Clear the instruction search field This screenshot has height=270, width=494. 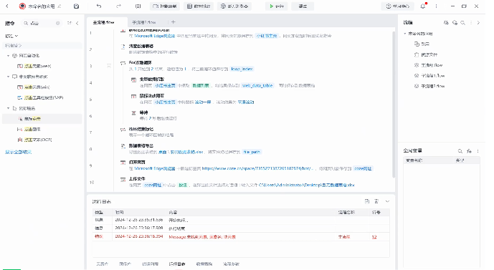57,23
